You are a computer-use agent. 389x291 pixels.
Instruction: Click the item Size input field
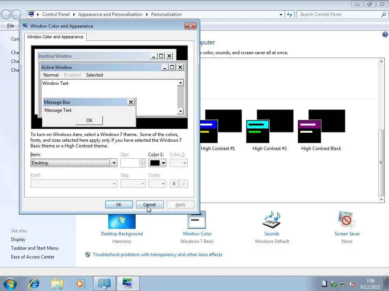pyautogui.click(x=130, y=163)
